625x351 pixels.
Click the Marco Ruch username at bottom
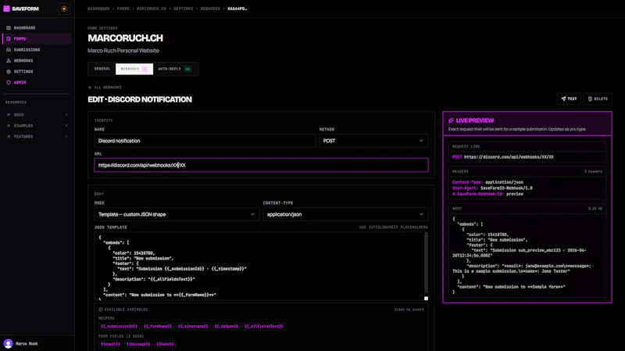(x=27, y=343)
